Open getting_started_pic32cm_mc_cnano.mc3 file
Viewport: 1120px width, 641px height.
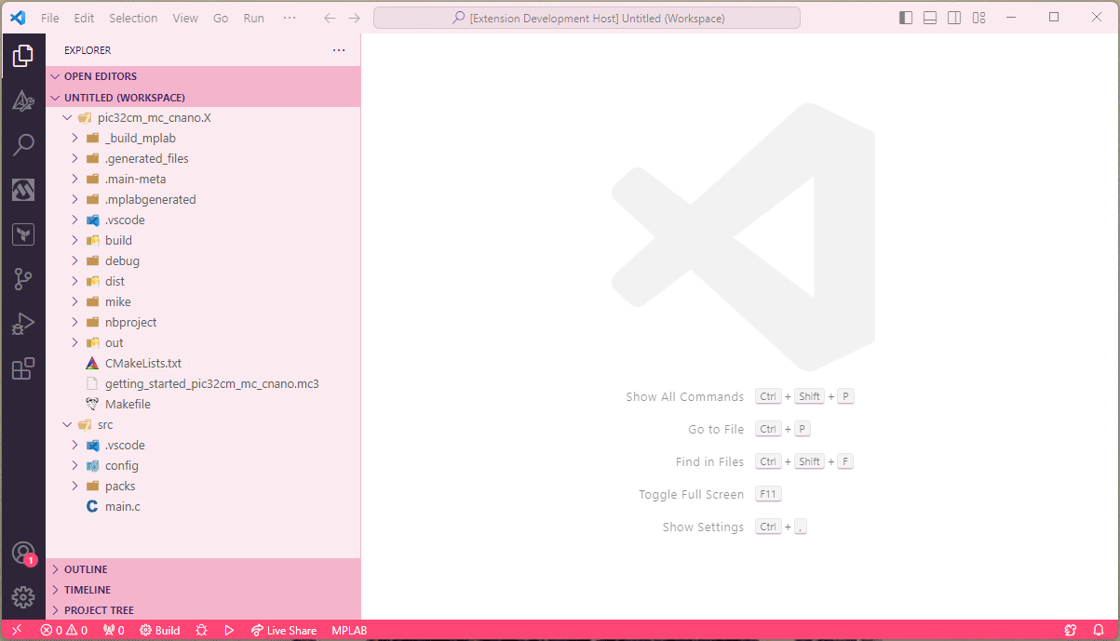(203, 383)
